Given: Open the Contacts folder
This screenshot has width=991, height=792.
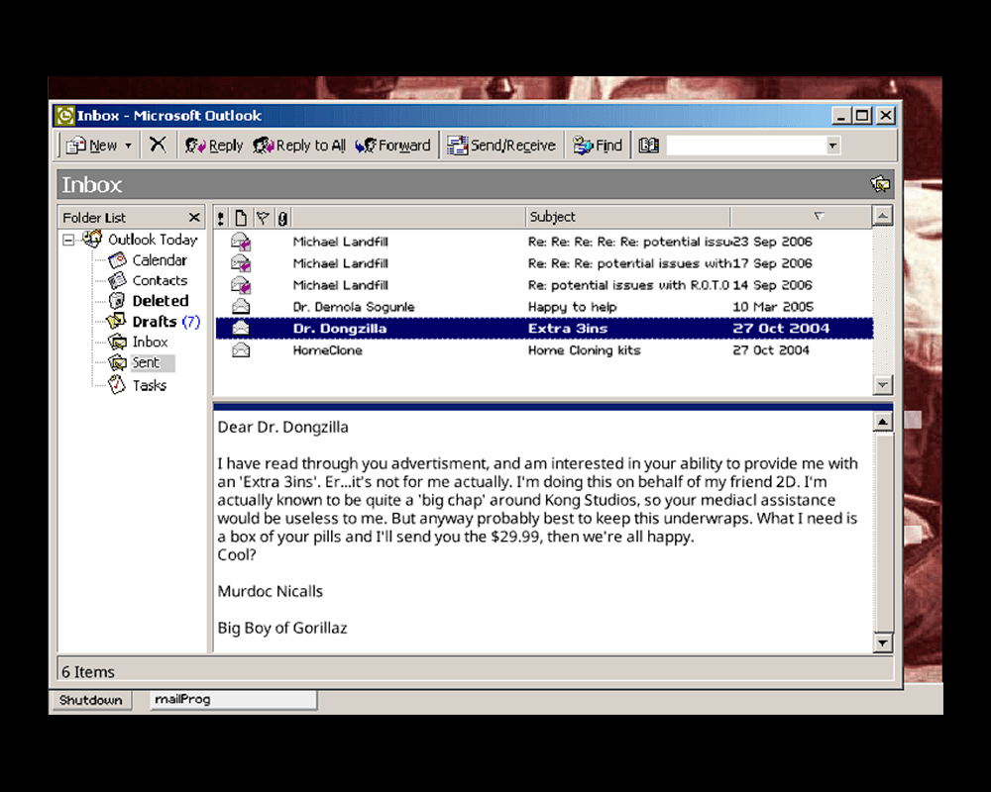Looking at the screenshot, I should point(160,280).
